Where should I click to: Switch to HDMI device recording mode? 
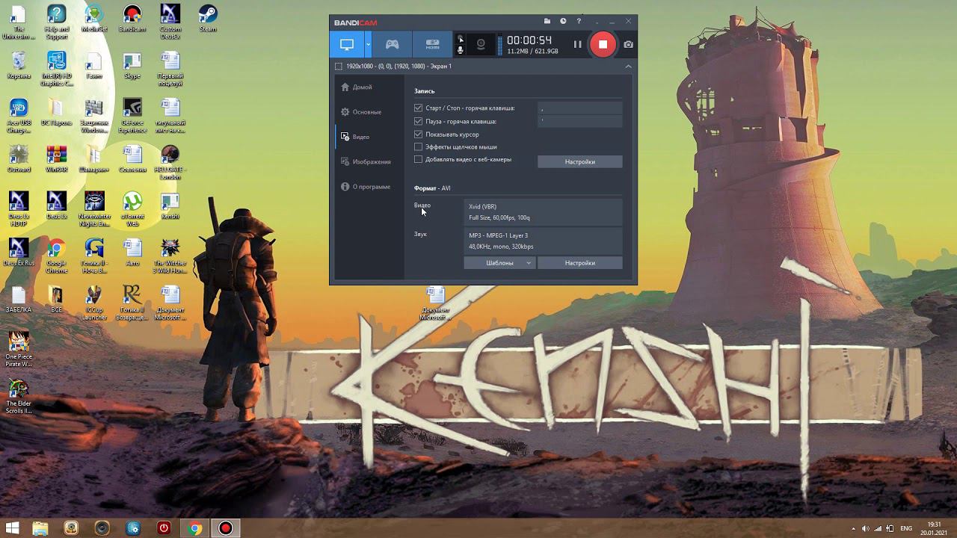point(432,44)
